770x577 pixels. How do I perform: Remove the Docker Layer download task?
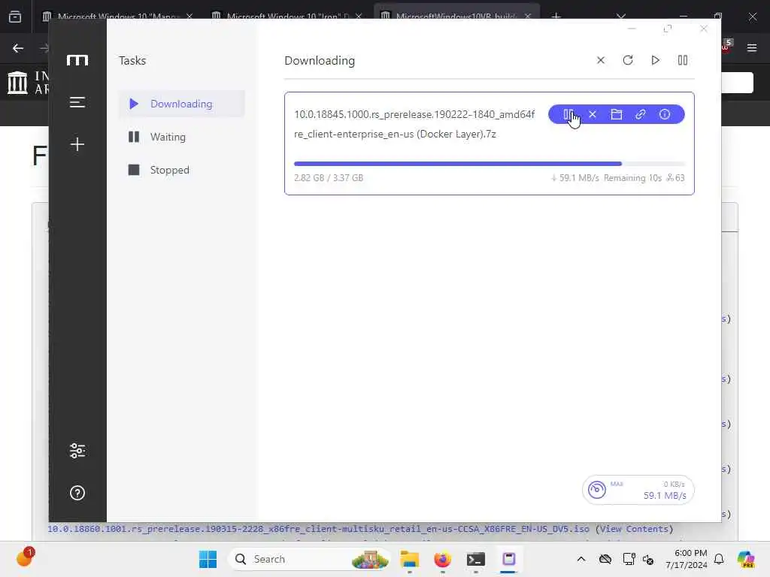(x=593, y=114)
